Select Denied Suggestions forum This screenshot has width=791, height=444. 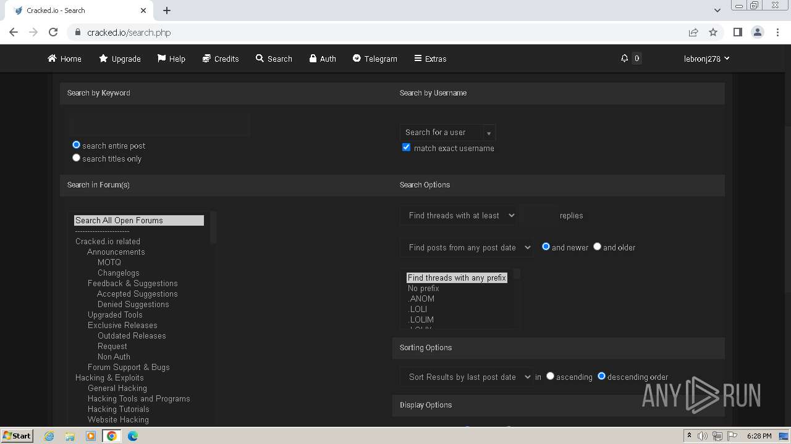click(x=133, y=304)
